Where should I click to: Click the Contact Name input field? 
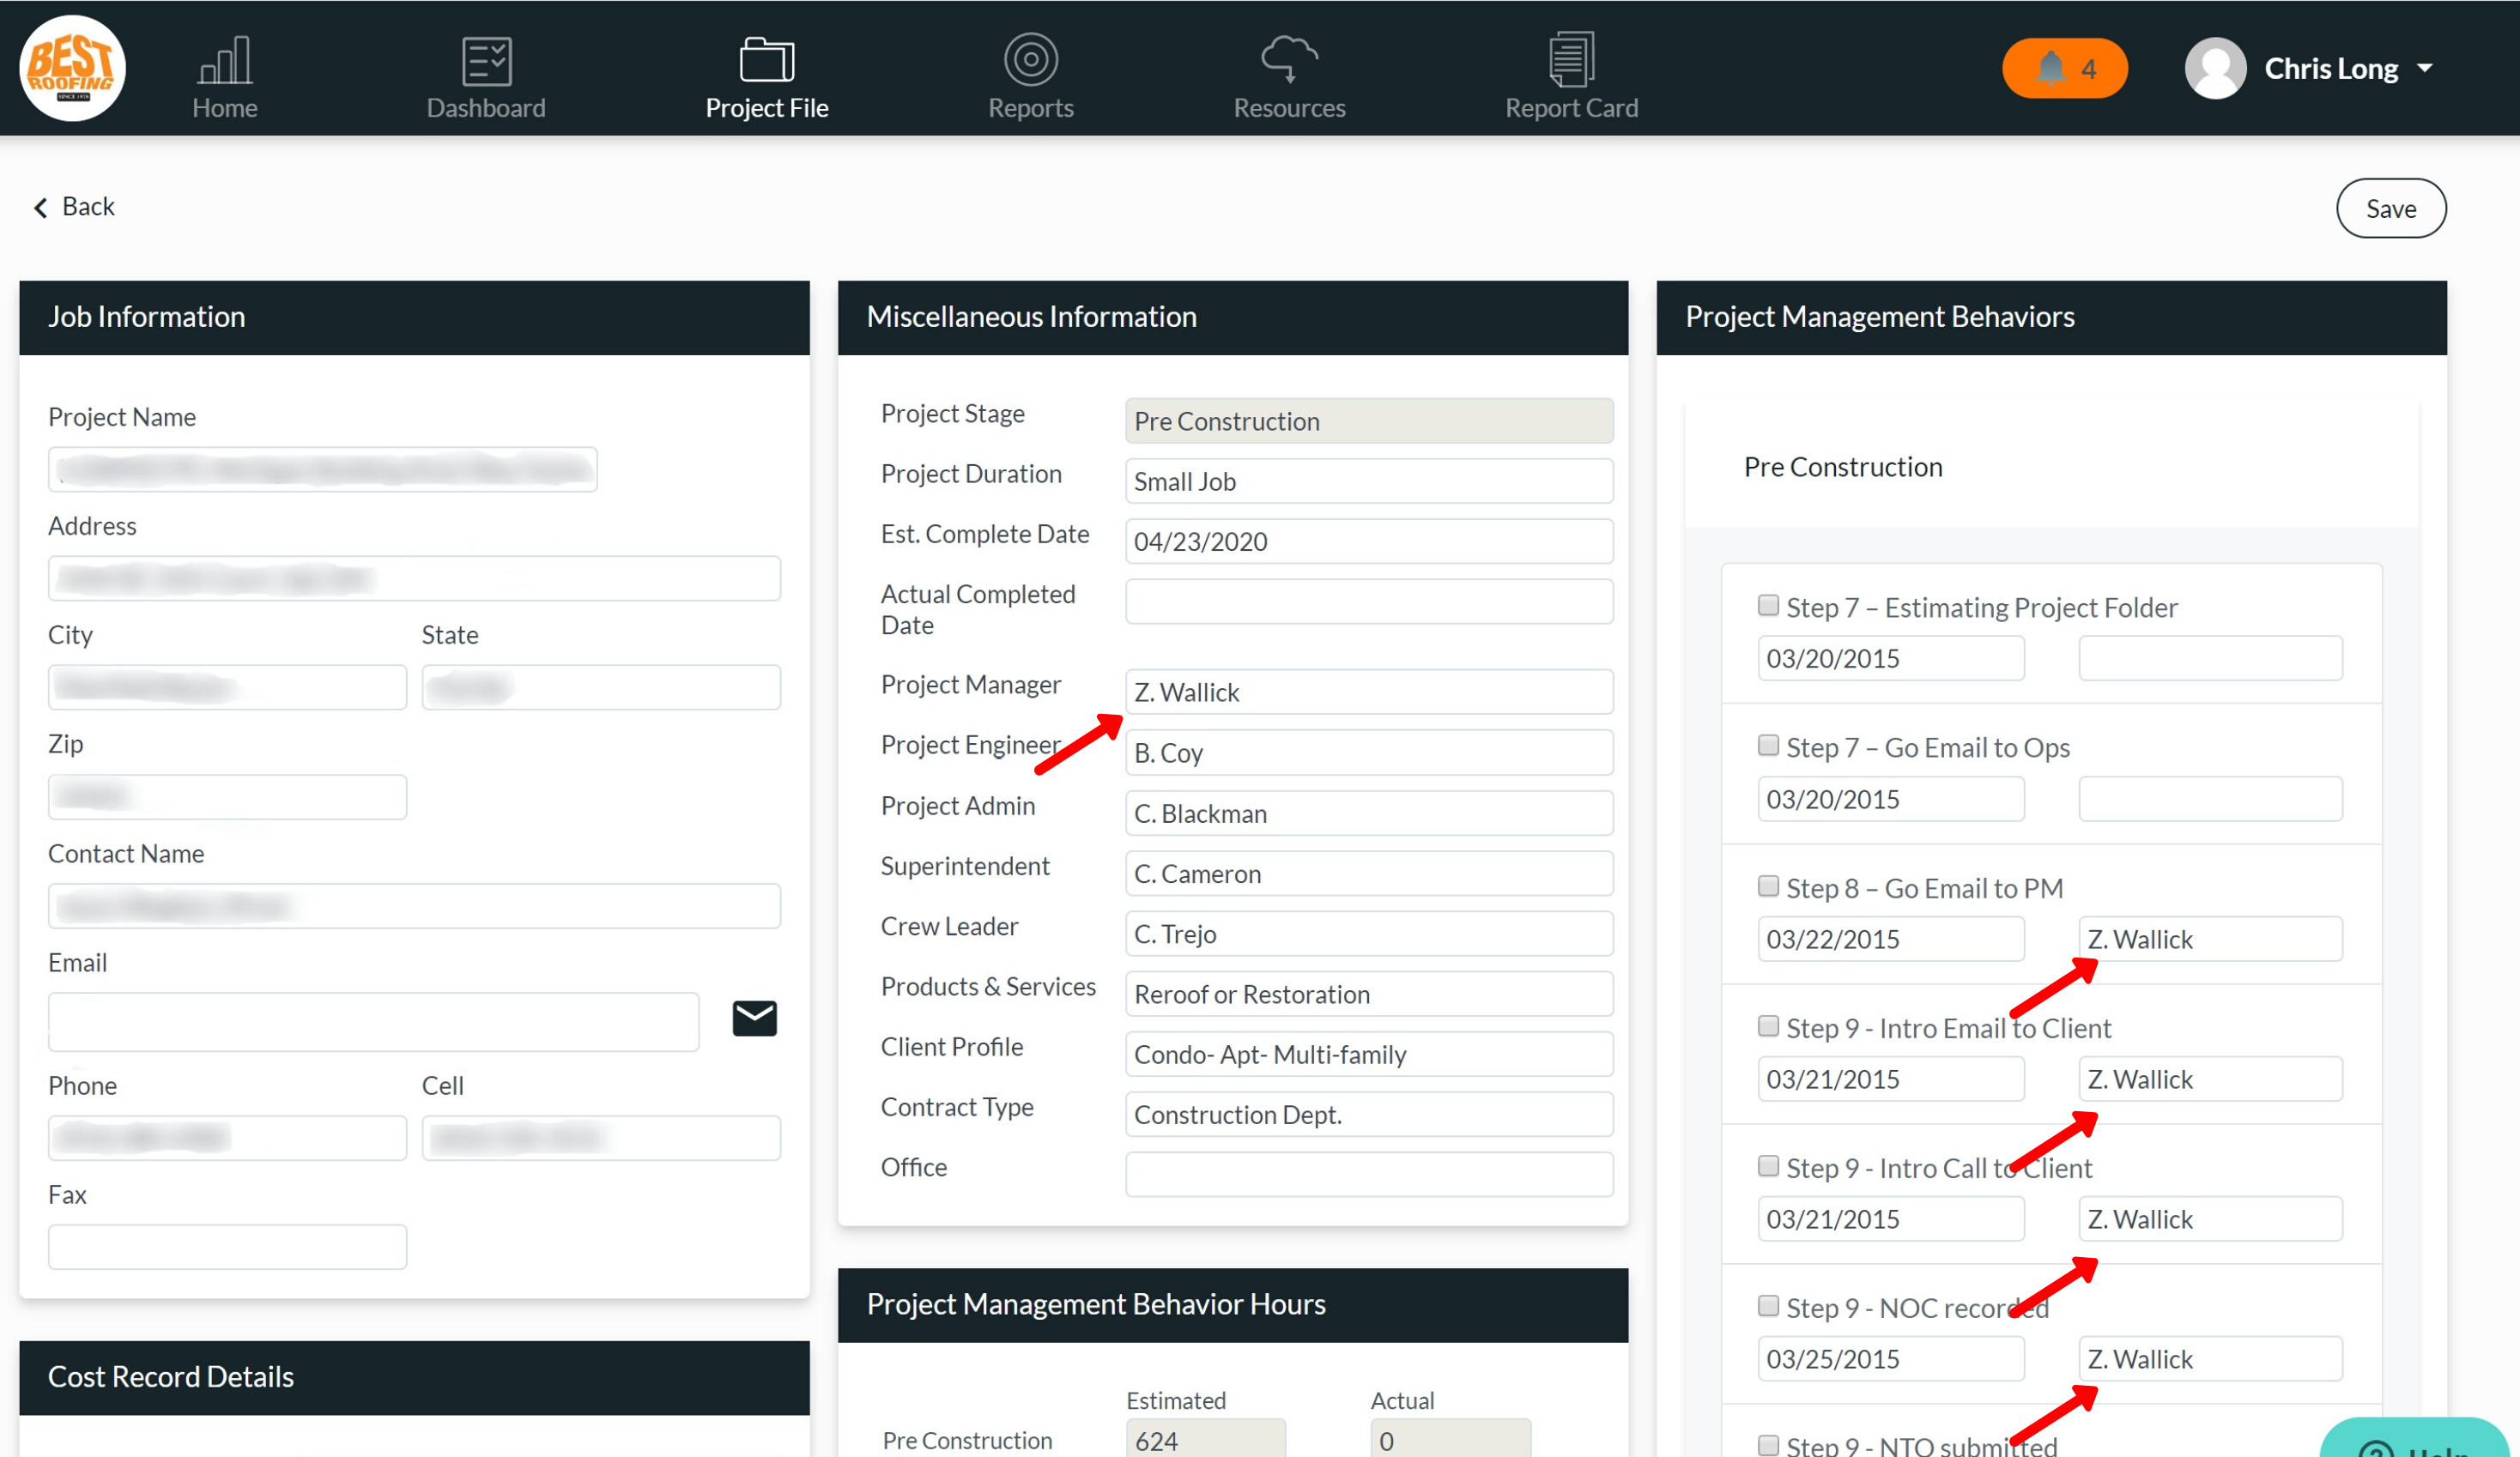point(414,906)
